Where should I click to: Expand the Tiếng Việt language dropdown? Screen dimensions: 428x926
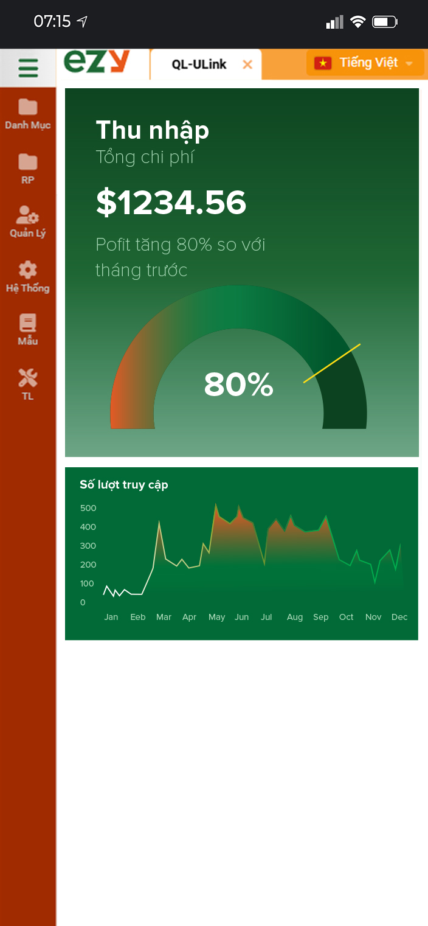point(409,63)
